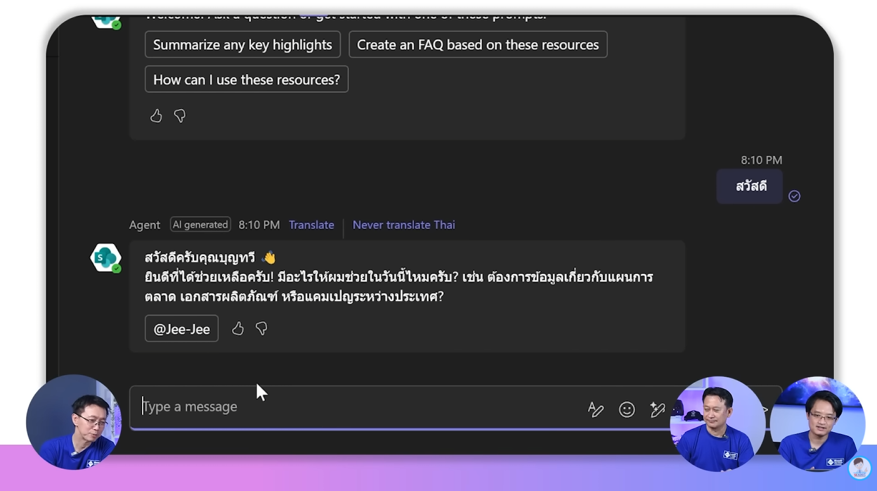
Task: Click the sent message bubble สวัสดี
Action: 749,186
